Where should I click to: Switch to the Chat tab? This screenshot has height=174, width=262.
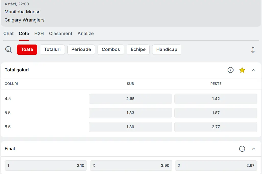8,34
